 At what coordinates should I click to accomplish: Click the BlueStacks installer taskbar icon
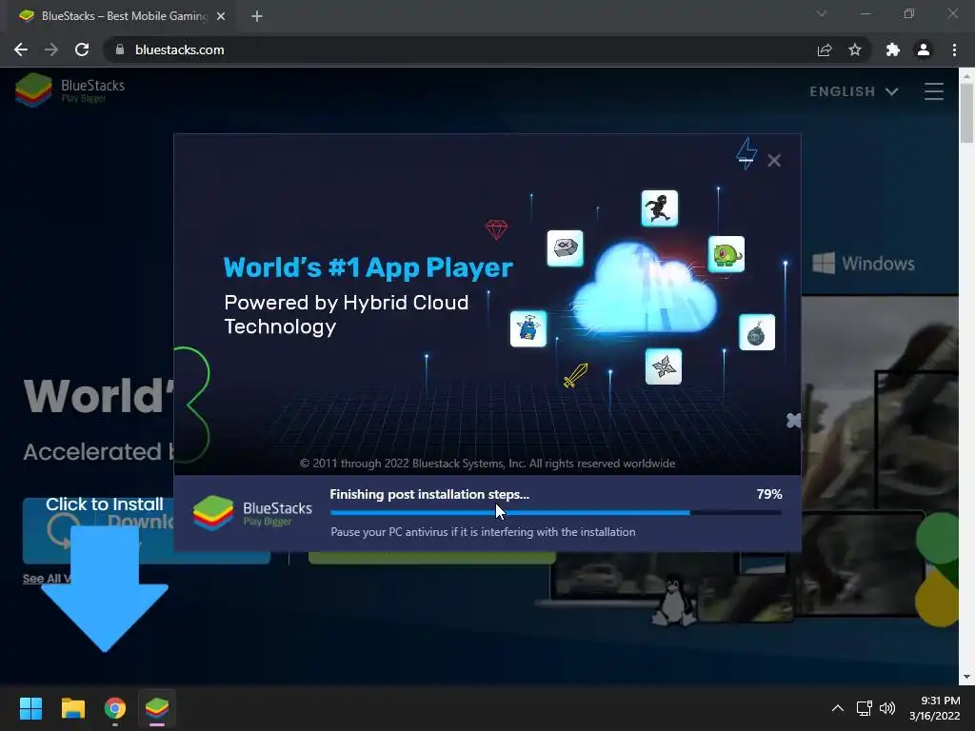coord(157,708)
